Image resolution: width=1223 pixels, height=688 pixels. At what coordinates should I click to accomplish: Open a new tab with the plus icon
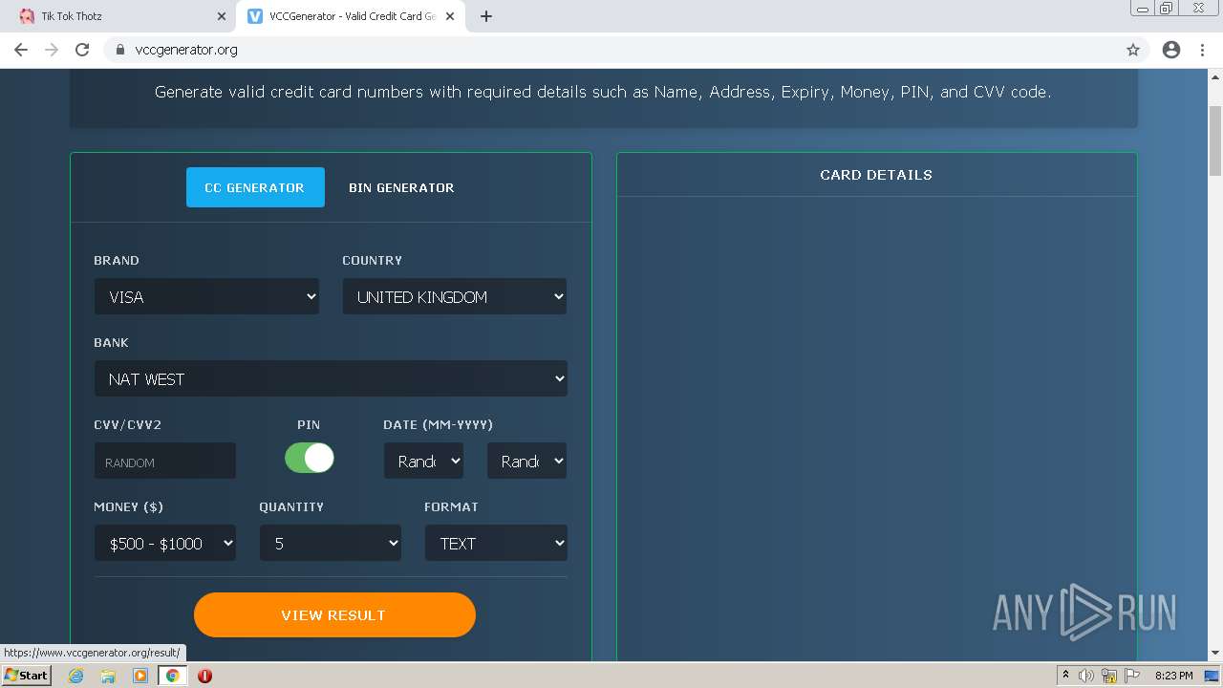coord(486,16)
